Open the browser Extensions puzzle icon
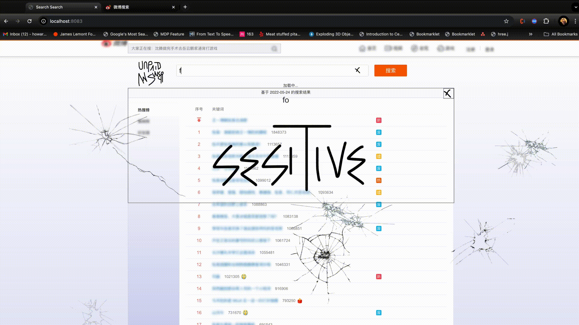Image resolution: width=579 pixels, height=325 pixels. pyautogui.click(x=546, y=21)
